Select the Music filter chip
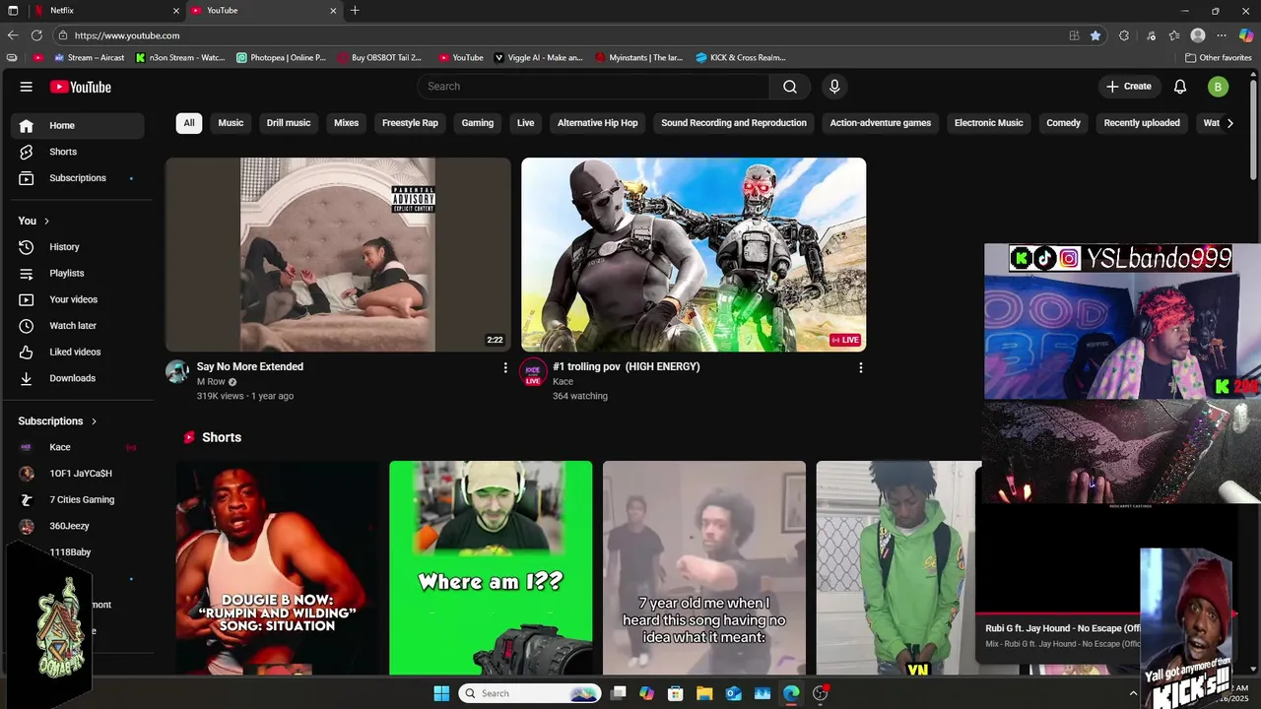The width and height of the screenshot is (1261, 709). pyautogui.click(x=231, y=123)
